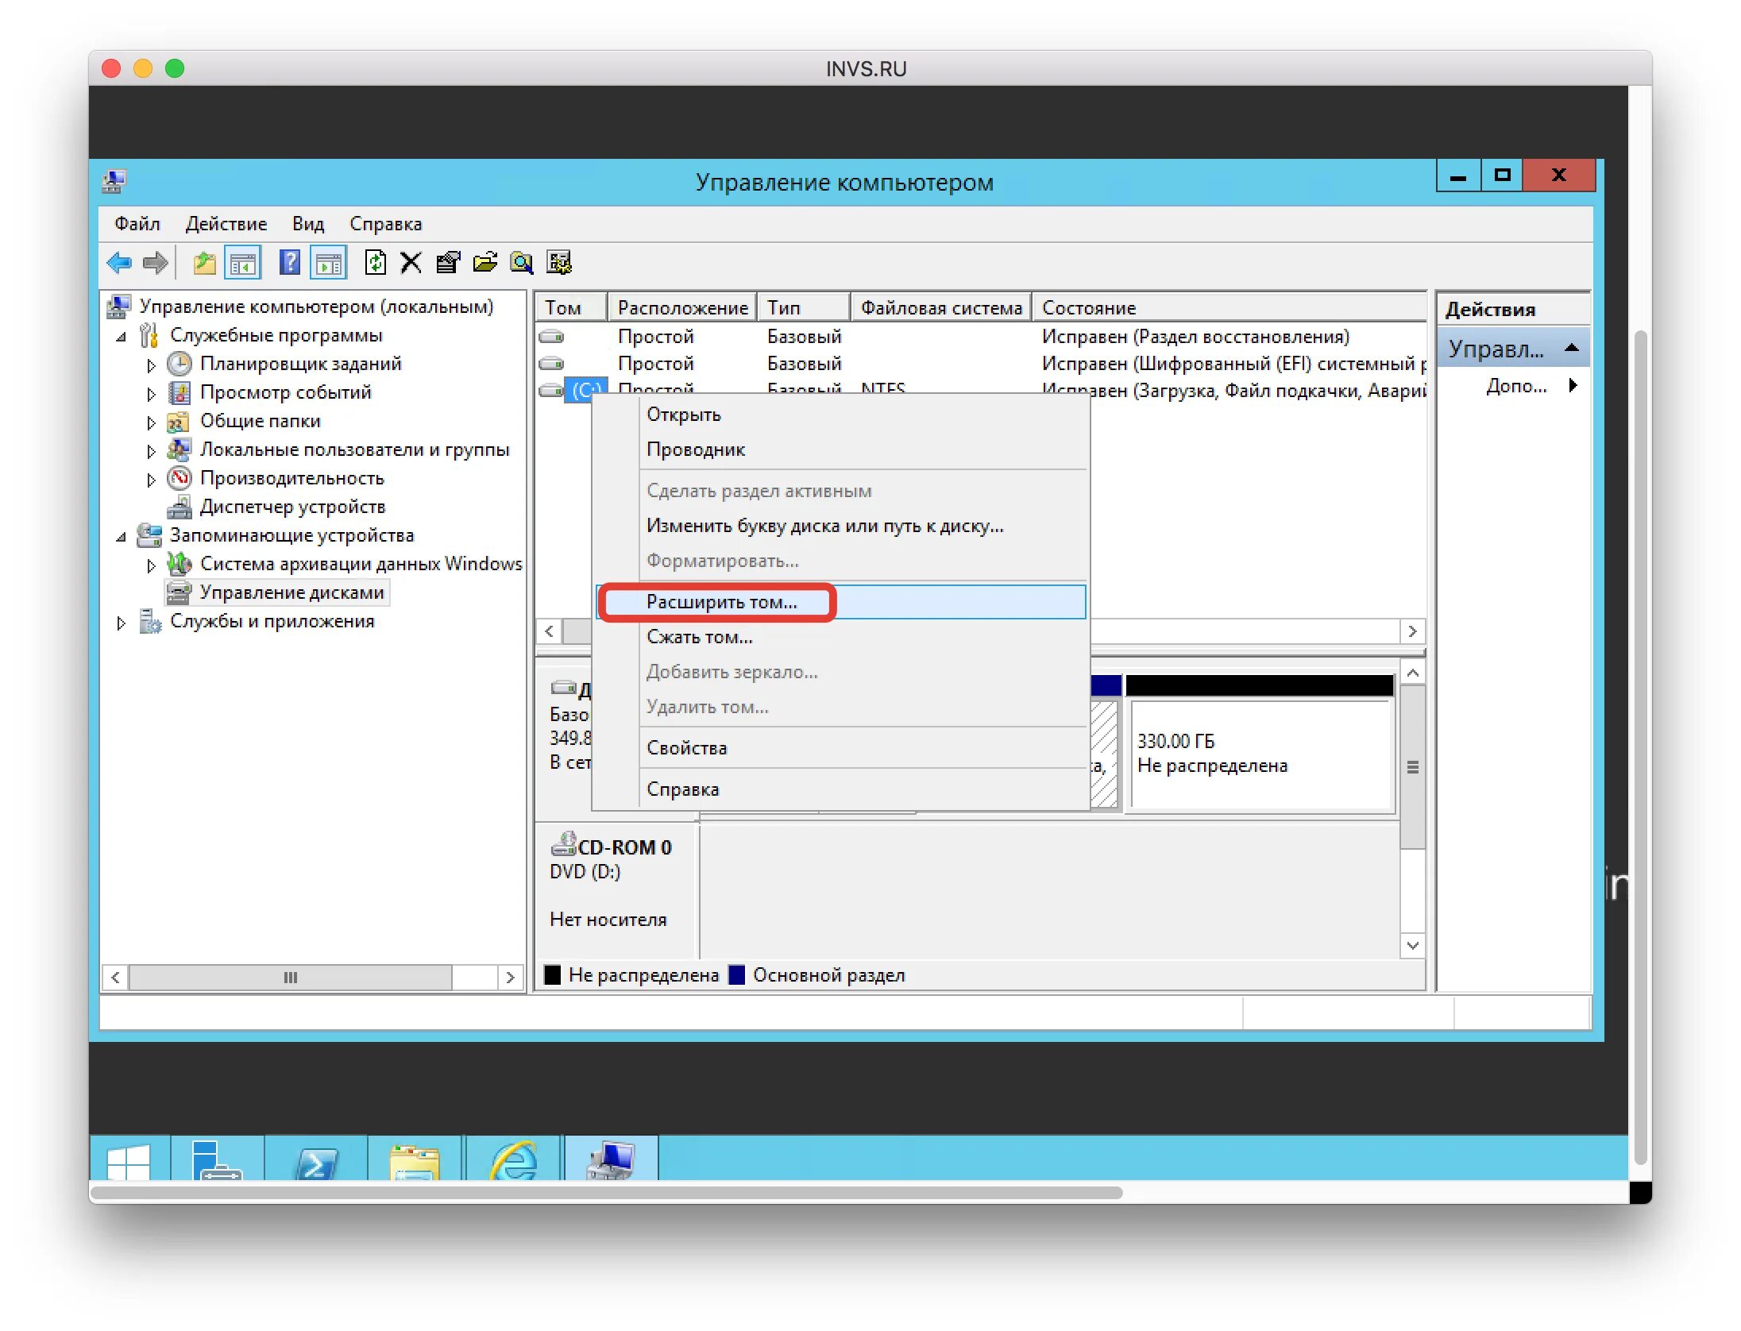Open the Справка menu in menu bar
This screenshot has width=1741, height=1331.
click(386, 224)
